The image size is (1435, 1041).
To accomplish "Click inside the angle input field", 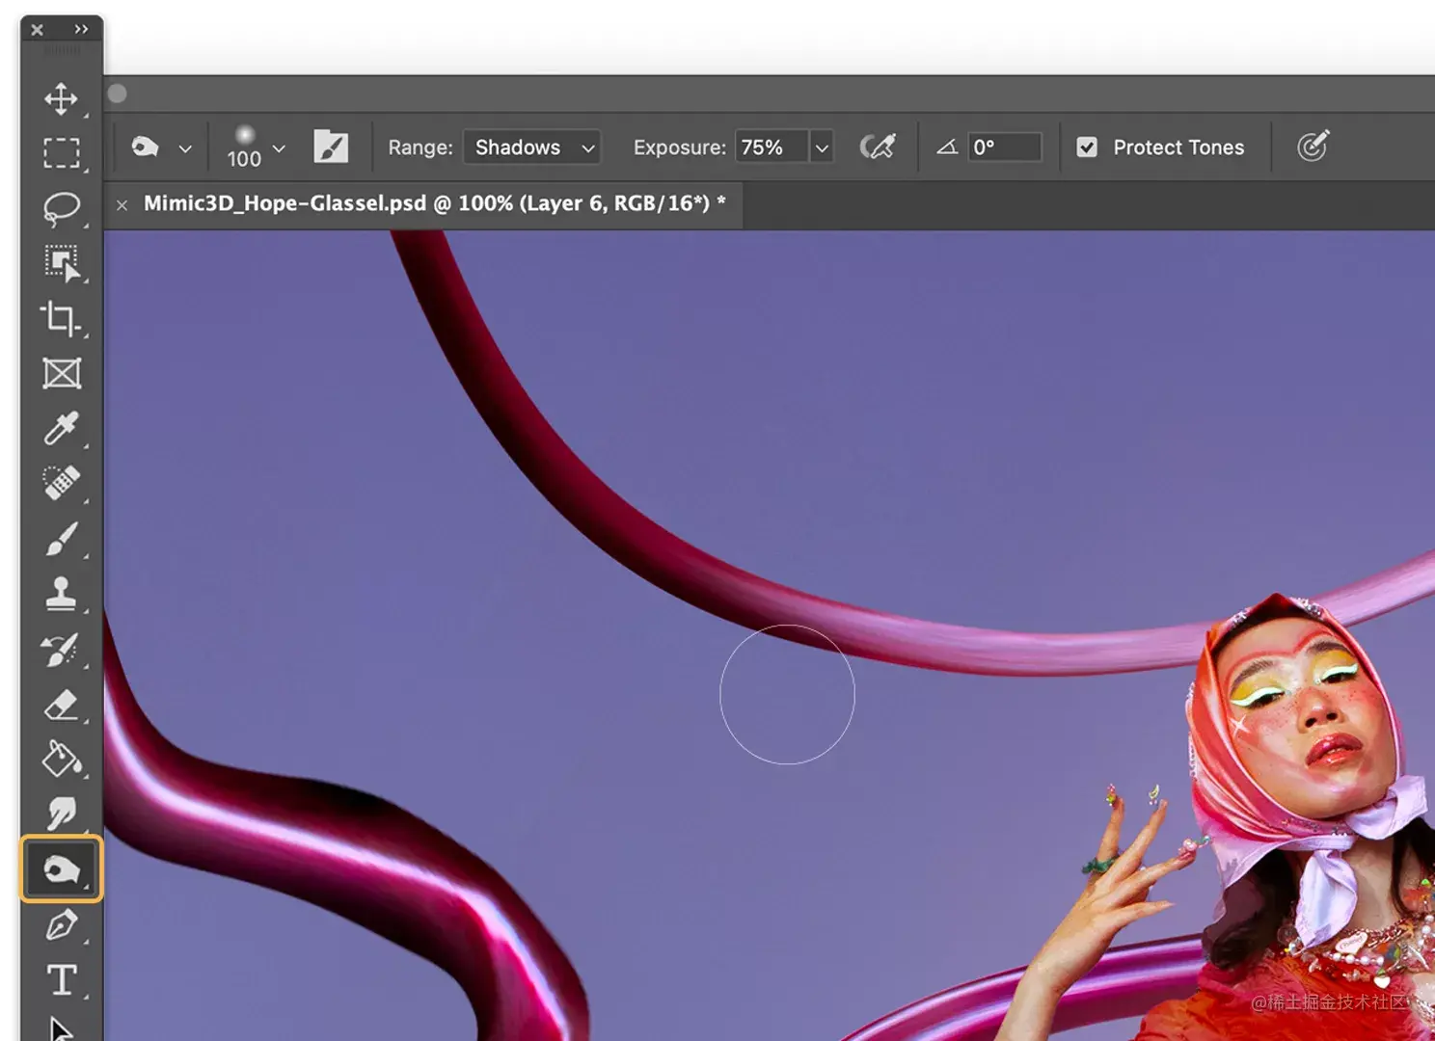I will (1005, 147).
